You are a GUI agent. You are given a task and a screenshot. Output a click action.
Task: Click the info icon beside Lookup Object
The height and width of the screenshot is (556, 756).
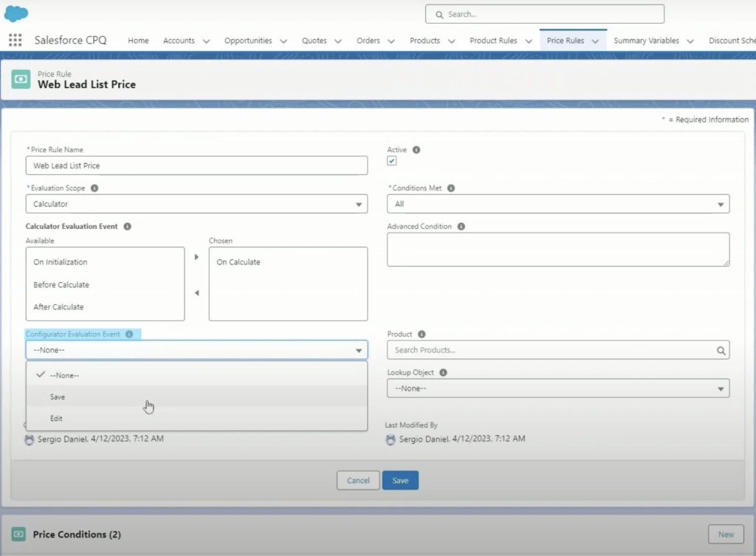(x=443, y=373)
